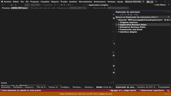The height and width of the screenshot is (96, 171).
Task: Click the pause (interrumpir todos) icon
Action: click(68, 5)
